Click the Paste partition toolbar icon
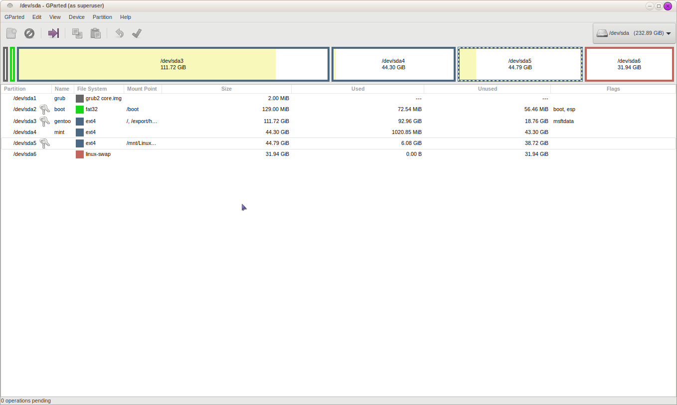The width and height of the screenshot is (677, 405). pyautogui.click(x=96, y=33)
